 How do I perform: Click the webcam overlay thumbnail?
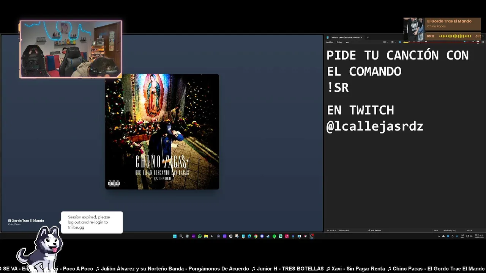[x=71, y=49]
